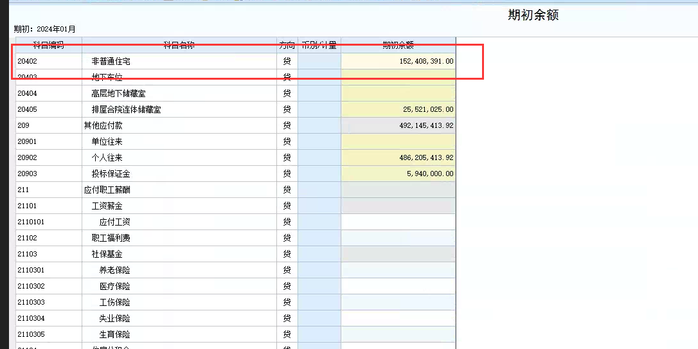
Task: Click the 职工福利费 account name
Action: [111, 238]
